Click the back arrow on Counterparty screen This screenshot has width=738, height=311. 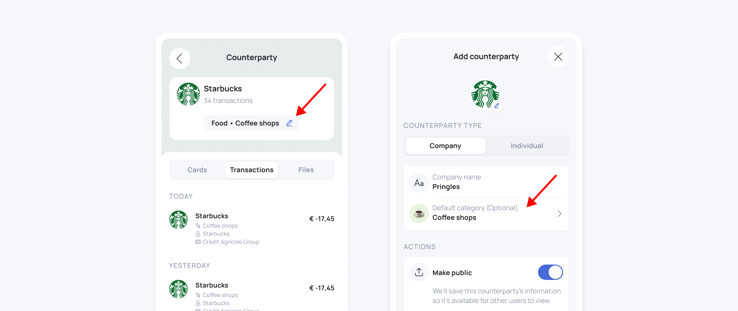tap(180, 59)
